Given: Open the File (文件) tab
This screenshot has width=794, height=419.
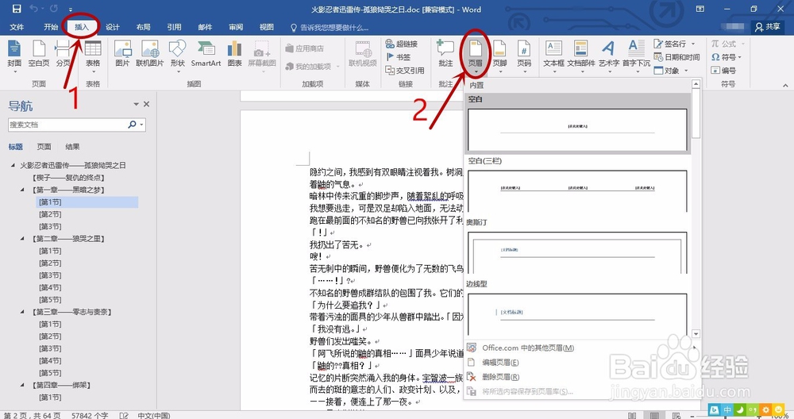Looking at the screenshot, I should [x=17, y=27].
